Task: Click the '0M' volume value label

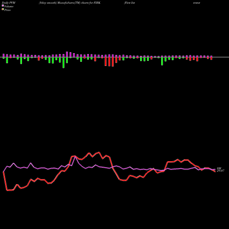Action: (219, 168)
